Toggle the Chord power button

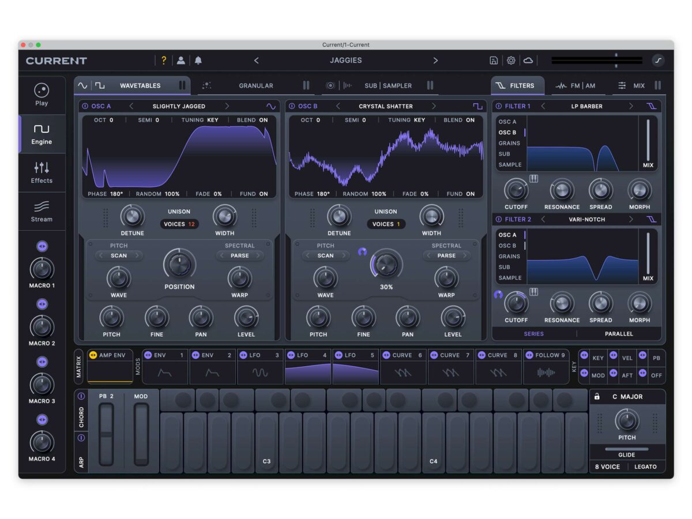coord(81,396)
